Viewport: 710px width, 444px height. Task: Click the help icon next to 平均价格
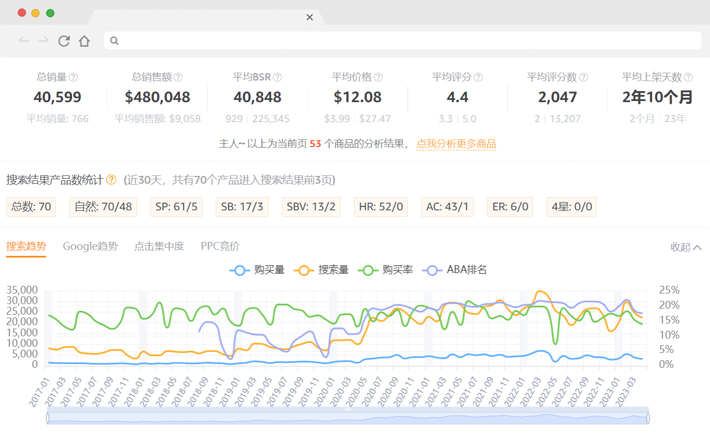(378, 77)
